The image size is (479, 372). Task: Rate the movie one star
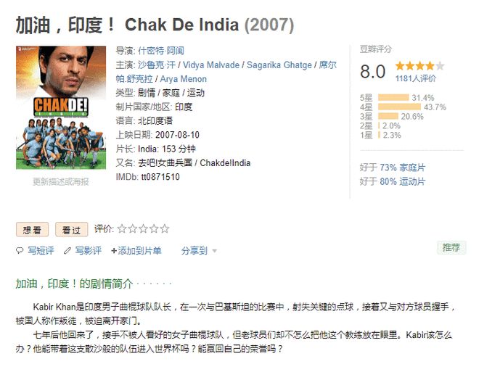(122, 228)
